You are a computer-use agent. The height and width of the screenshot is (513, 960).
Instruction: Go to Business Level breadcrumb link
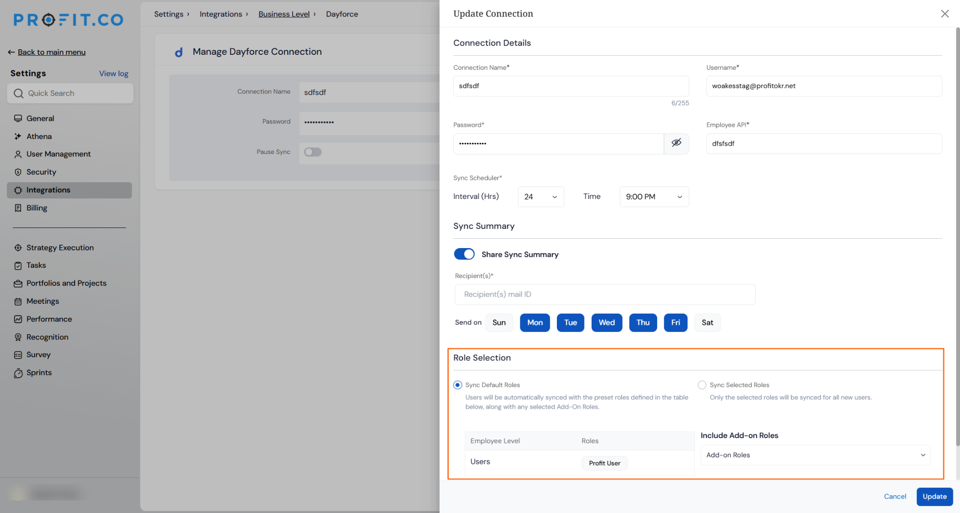point(284,14)
